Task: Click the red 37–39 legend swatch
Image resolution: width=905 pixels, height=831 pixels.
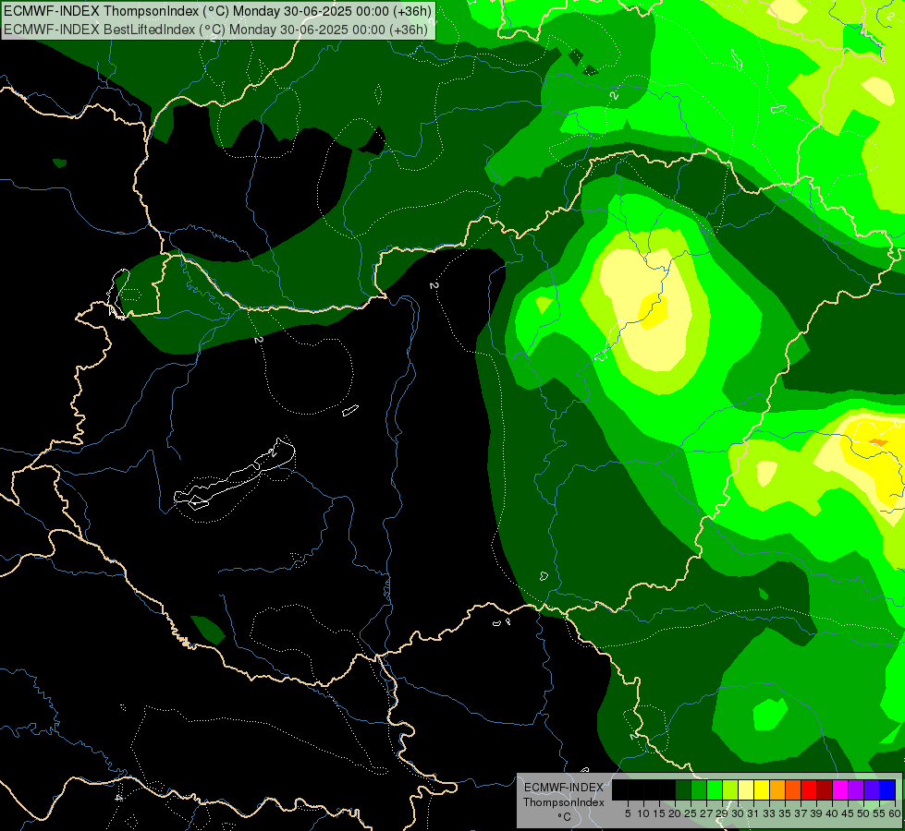Action: pyautogui.click(x=809, y=789)
